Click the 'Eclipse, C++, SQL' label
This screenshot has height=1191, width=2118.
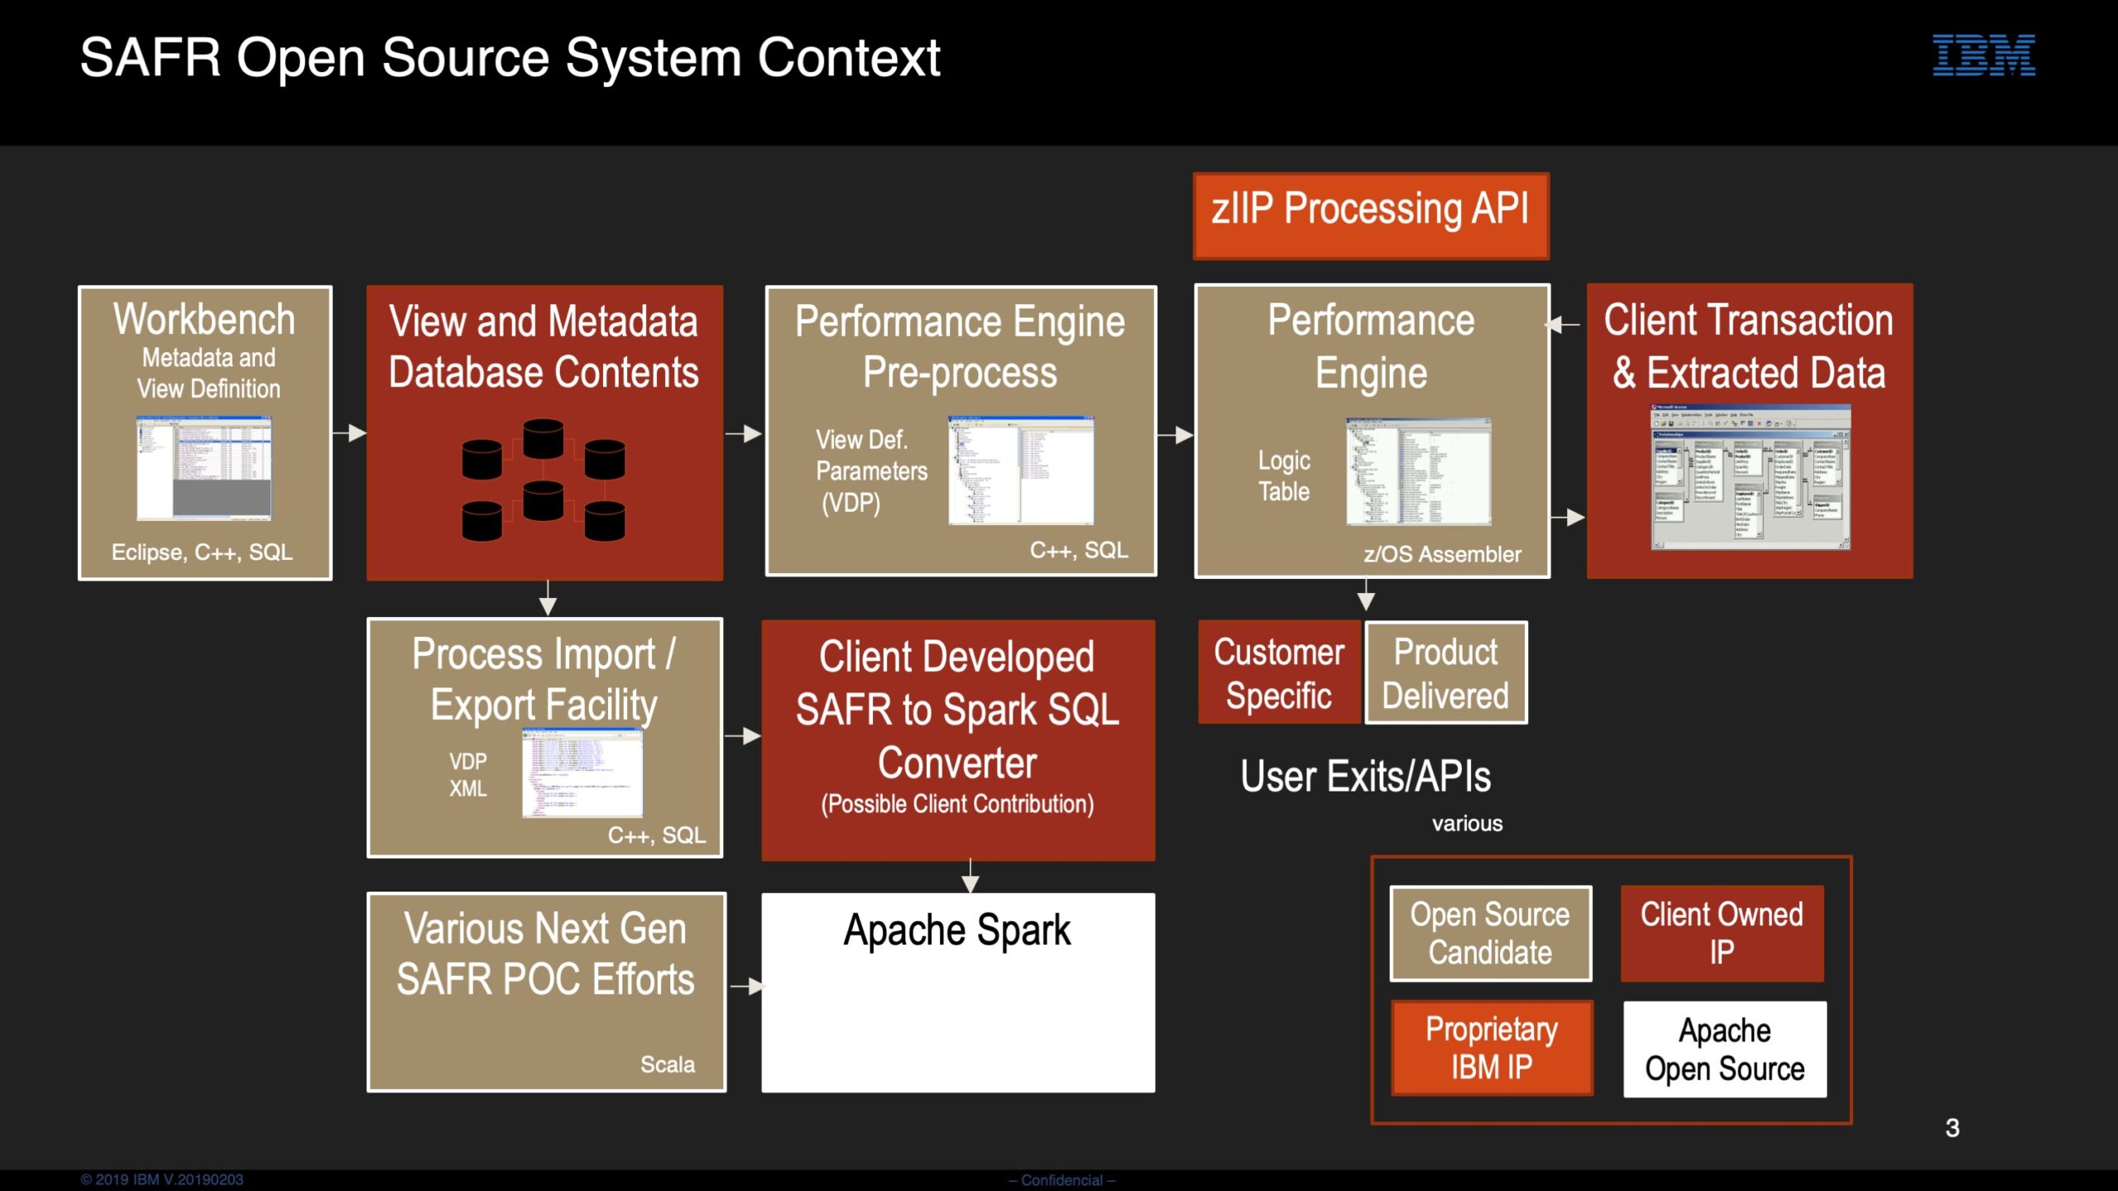tap(202, 552)
